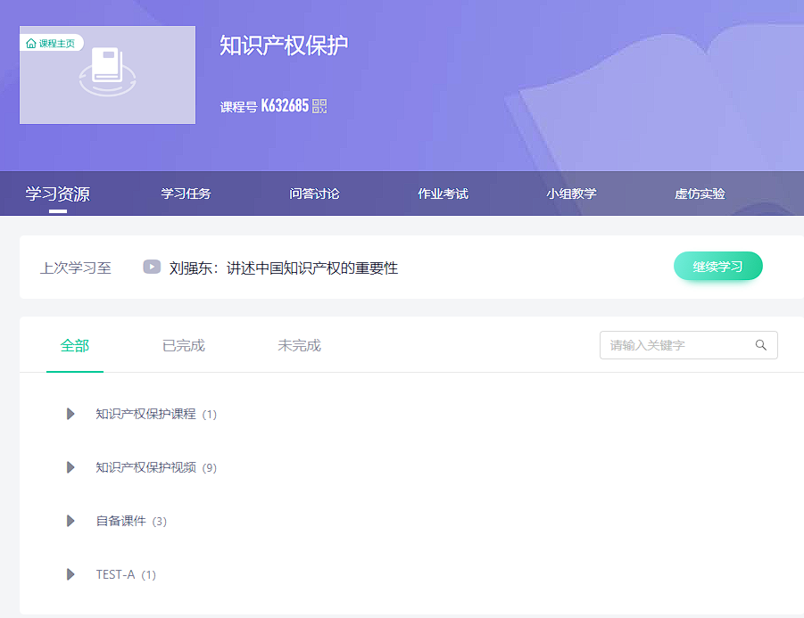
Task: Expand the TEST-A folder arrow
Action: click(70, 574)
